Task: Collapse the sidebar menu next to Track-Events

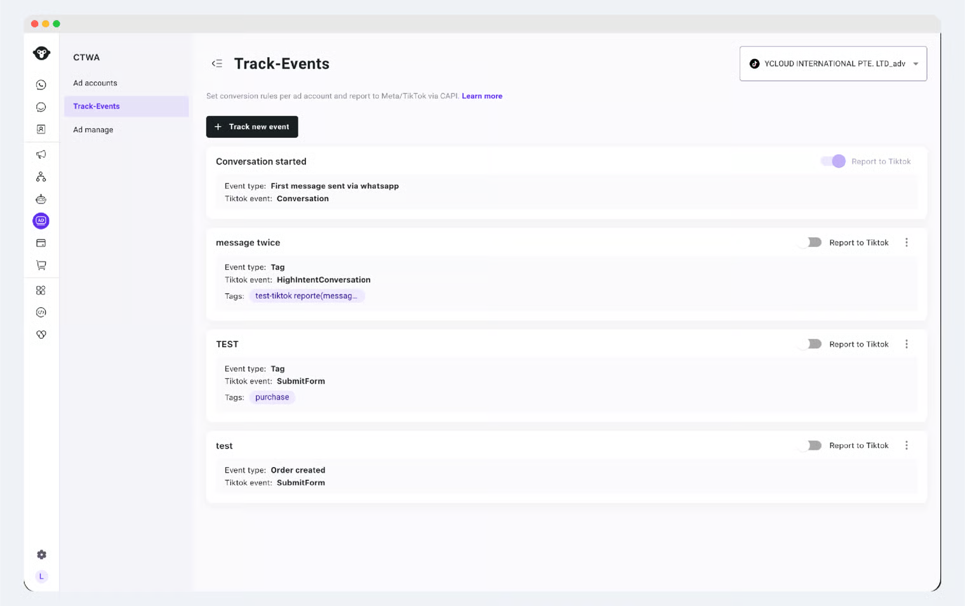Action: 217,63
